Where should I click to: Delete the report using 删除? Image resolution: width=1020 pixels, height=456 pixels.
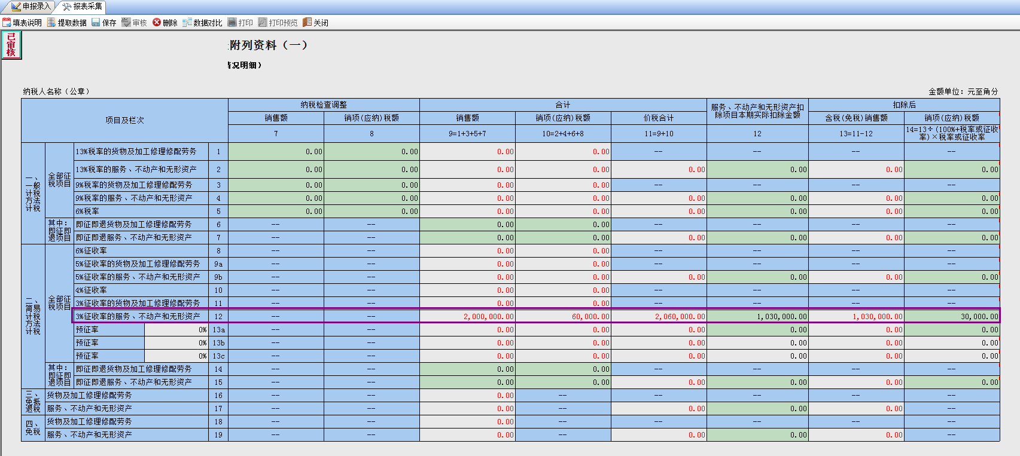click(x=165, y=23)
